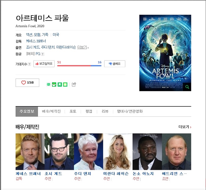
Task: Click the green bookmark share icon
Action: [60, 84]
